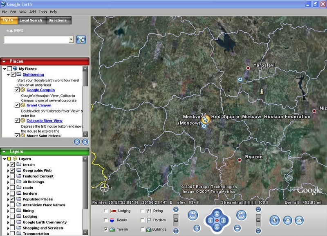The height and width of the screenshot is (236, 327).
Task: Click the Ryazan city dot
Action: tap(240, 160)
